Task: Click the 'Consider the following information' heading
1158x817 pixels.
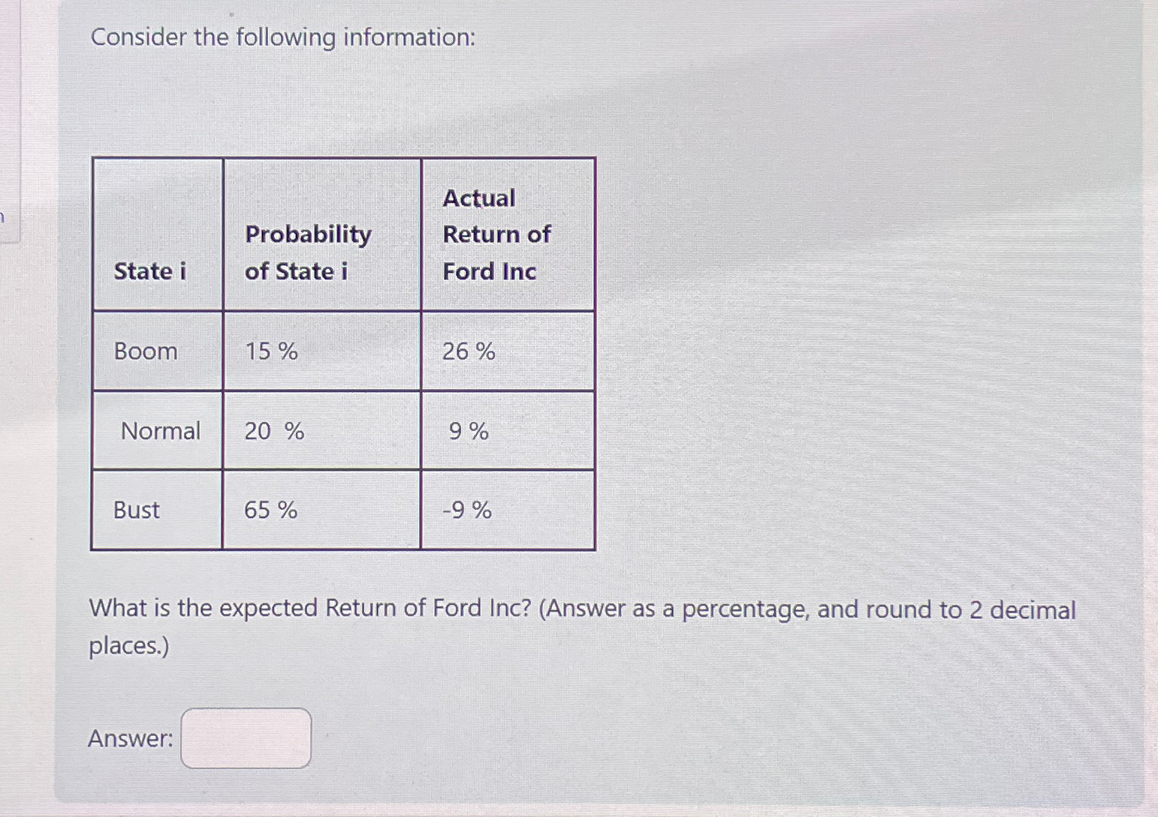Action: (x=282, y=37)
